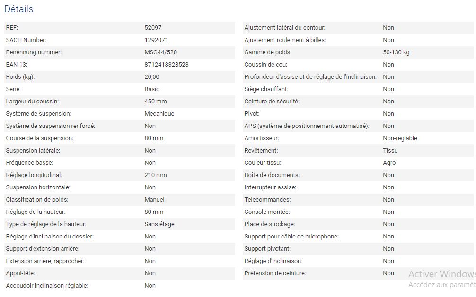
Task: Select the Réglage longitudinal value 210 mm
Action: [155, 175]
